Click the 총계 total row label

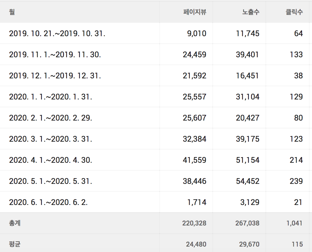click(15, 223)
